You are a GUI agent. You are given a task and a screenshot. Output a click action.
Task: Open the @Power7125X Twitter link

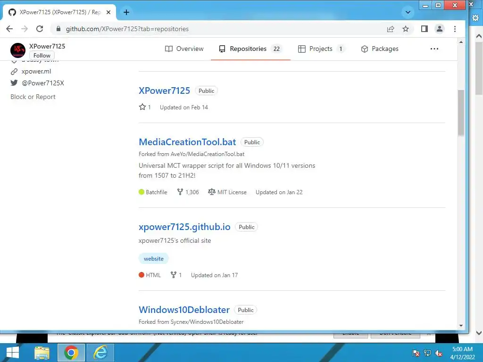pos(43,83)
